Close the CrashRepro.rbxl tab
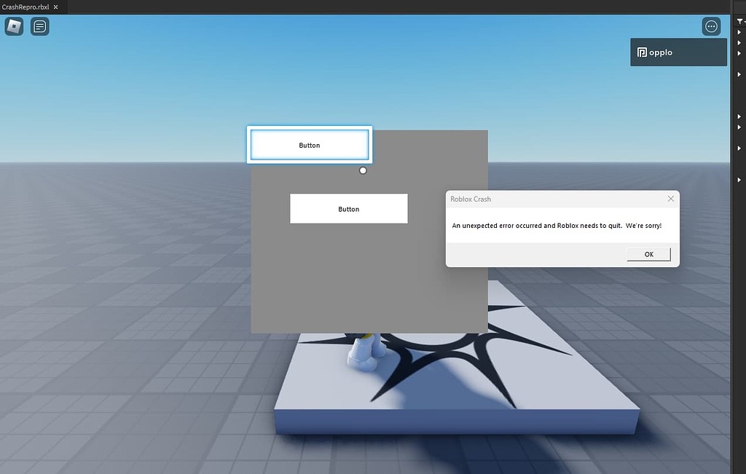Viewport: 746px width, 474px height. click(55, 7)
